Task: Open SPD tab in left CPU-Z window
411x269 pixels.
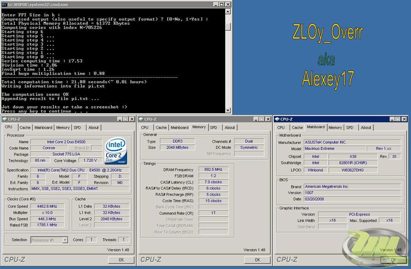Action: coord(77,128)
